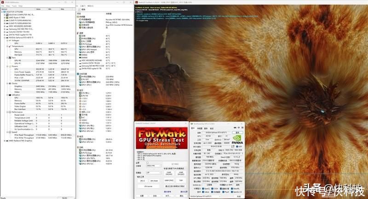
Task: Open the File menu in HWMonitor
Action: [3, 6]
